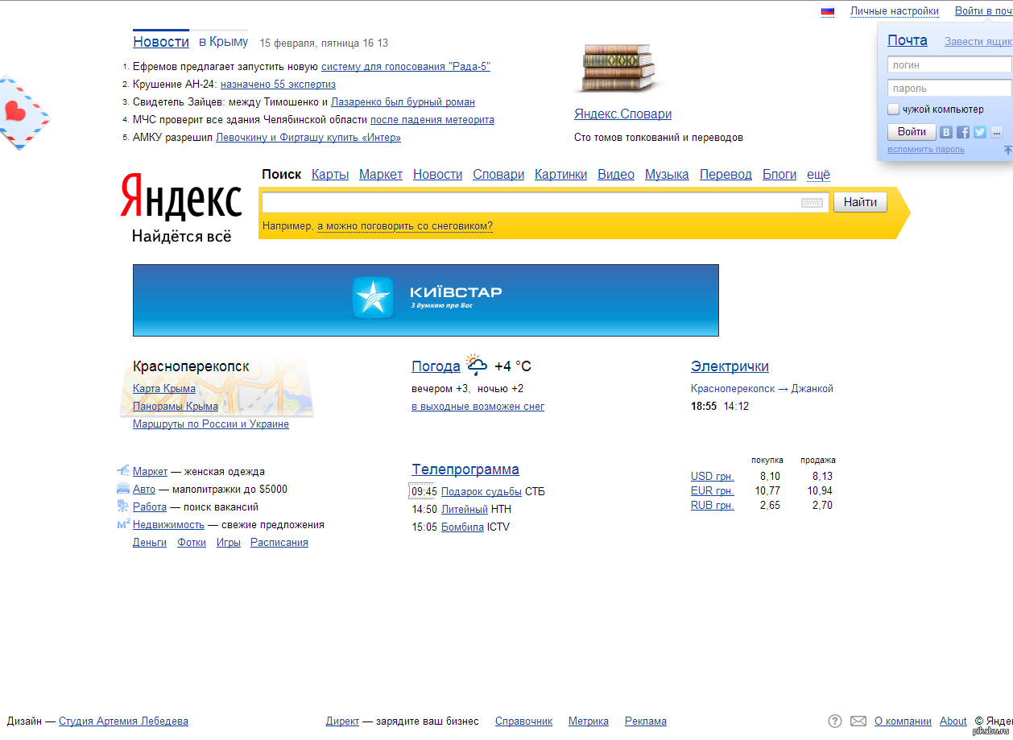Click в выходные возможен снег link
The height and width of the screenshot is (740, 1013).
tap(478, 407)
